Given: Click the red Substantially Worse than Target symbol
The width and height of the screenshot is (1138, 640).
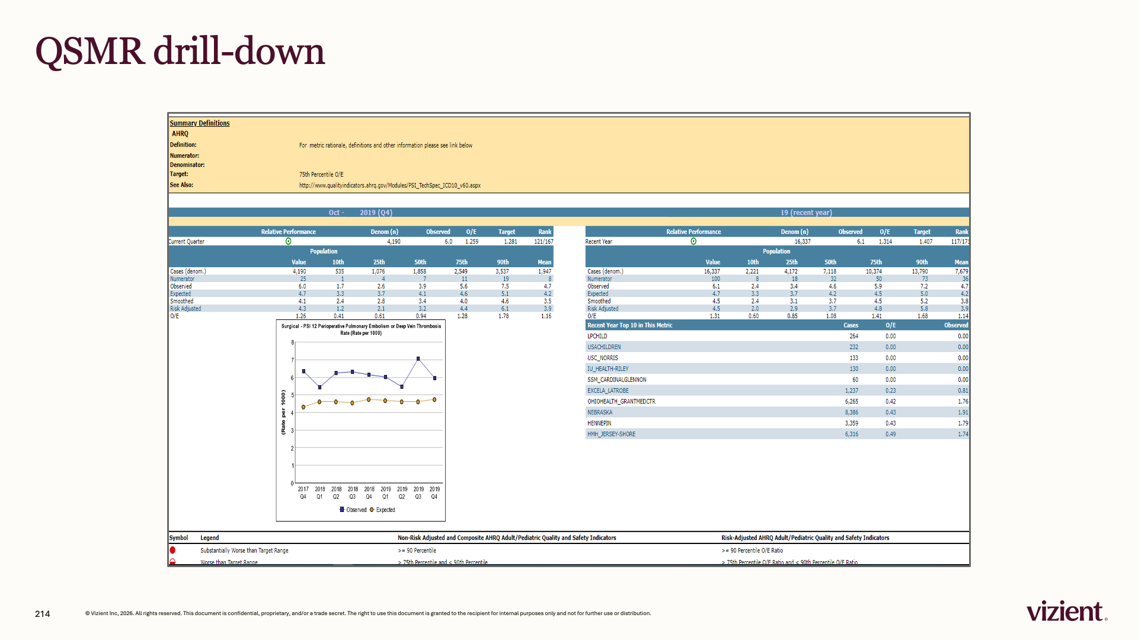Looking at the screenshot, I should 172,551.
